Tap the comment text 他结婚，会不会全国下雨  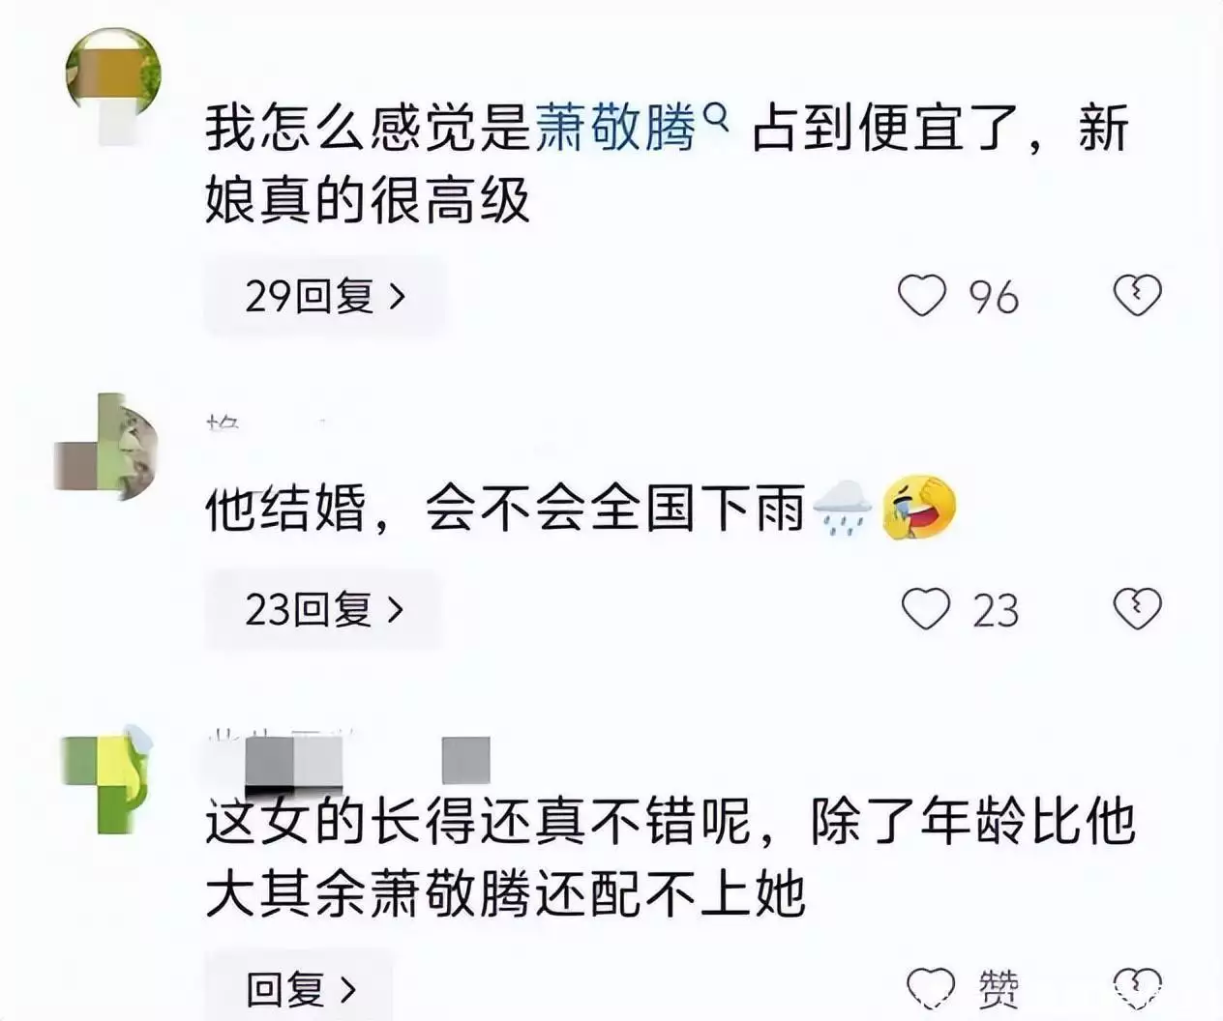tap(505, 509)
